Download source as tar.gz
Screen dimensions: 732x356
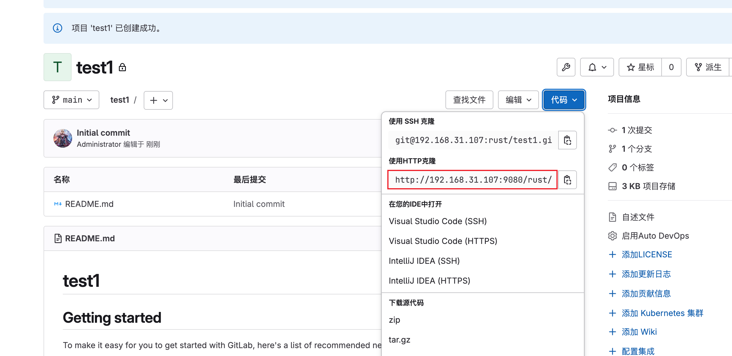(399, 340)
